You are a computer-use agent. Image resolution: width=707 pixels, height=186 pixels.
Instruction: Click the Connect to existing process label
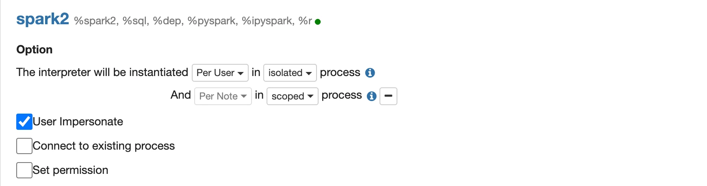tap(104, 146)
